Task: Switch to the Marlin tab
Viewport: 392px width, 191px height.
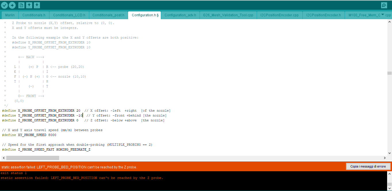Action: (10, 15)
